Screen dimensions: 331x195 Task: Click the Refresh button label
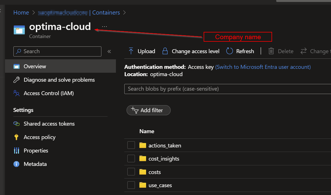245,51
